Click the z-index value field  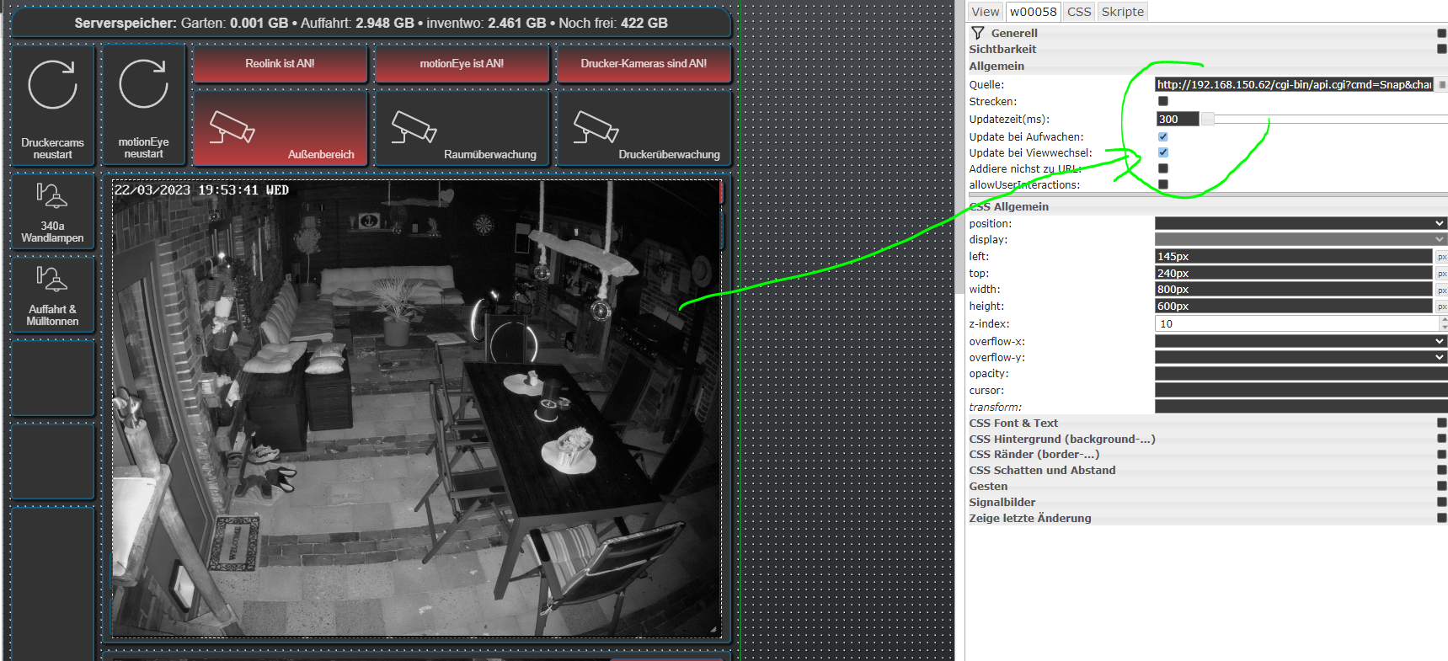pyautogui.click(x=1296, y=323)
